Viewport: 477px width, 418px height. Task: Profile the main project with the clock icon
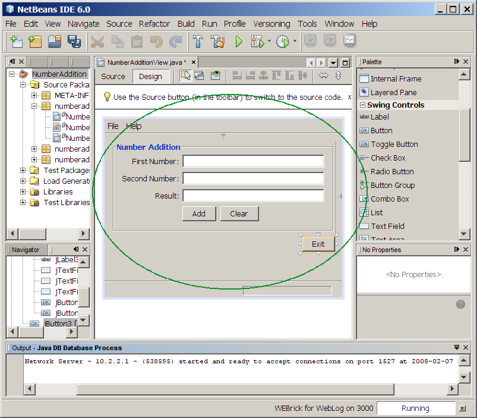tap(283, 42)
